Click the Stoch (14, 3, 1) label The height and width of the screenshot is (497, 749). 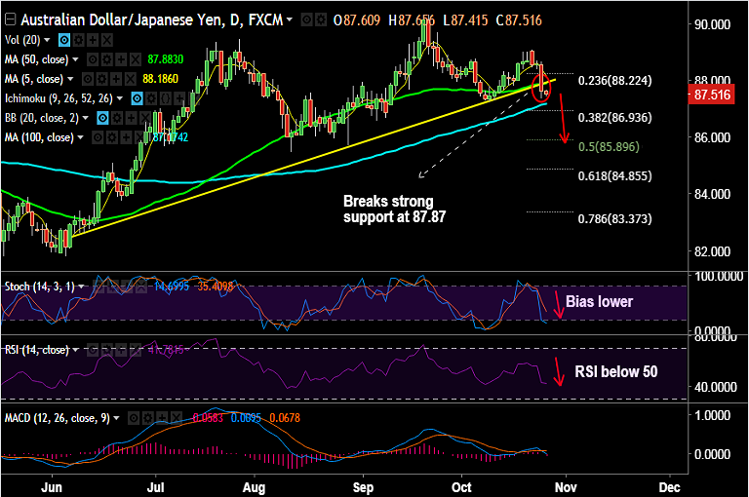(40, 287)
